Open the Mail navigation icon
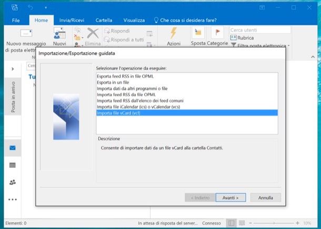Screen dimensions: 321x229 click(13, 148)
